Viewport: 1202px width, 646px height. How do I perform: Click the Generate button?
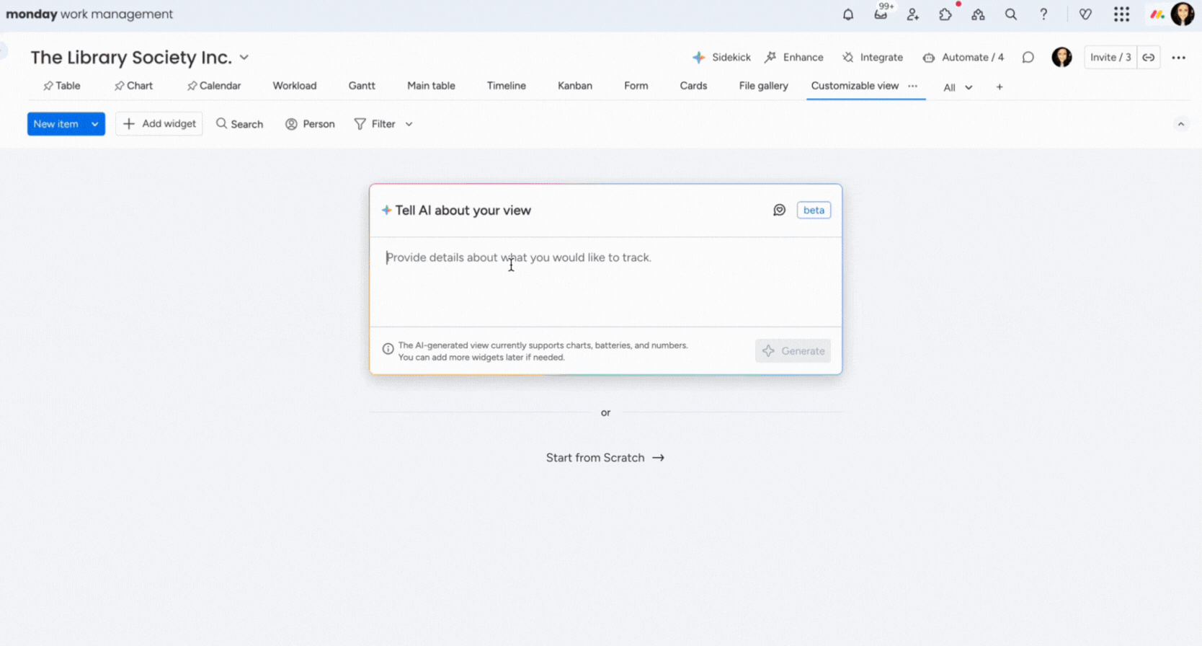click(793, 351)
